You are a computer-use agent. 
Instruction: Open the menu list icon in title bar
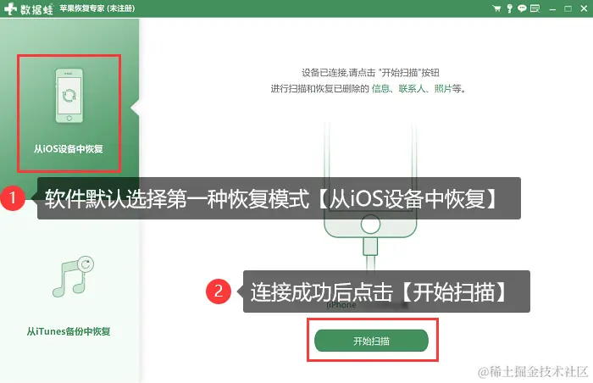pos(535,8)
